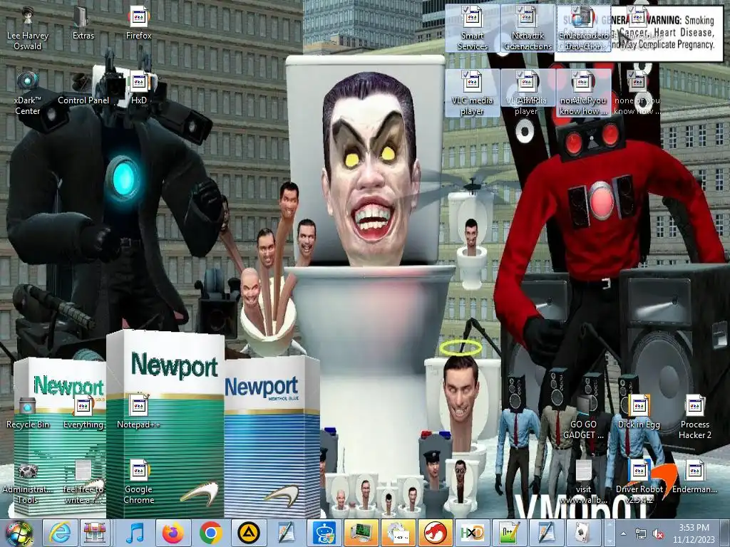This screenshot has height=547, width=730.
Task: Open the gears taskbar icon
Action: tap(398, 533)
